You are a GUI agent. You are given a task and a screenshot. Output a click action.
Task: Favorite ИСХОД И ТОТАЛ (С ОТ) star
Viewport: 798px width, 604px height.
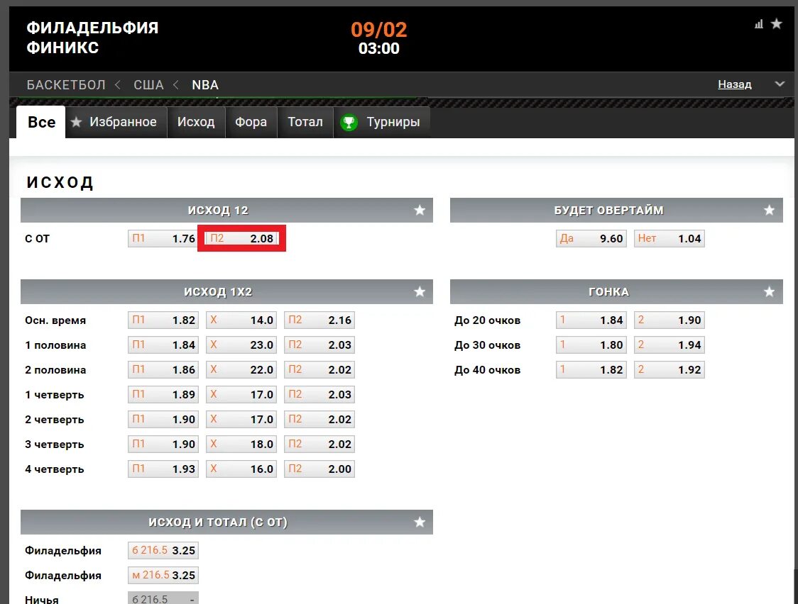420,522
